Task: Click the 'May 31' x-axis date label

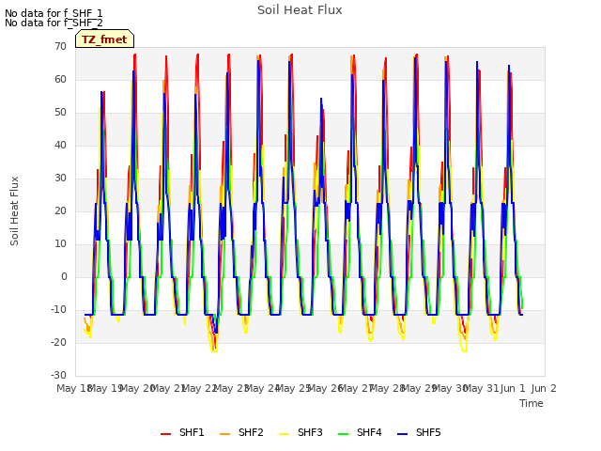Action: point(481,388)
